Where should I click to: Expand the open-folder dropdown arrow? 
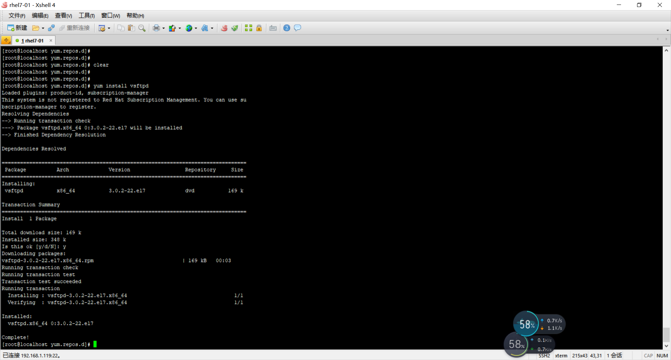click(43, 28)
